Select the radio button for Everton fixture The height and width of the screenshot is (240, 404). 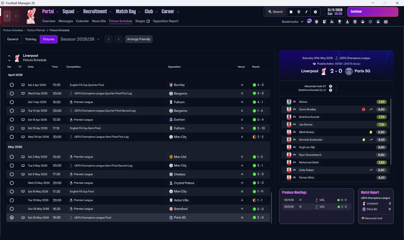click(x=12, y=120)
